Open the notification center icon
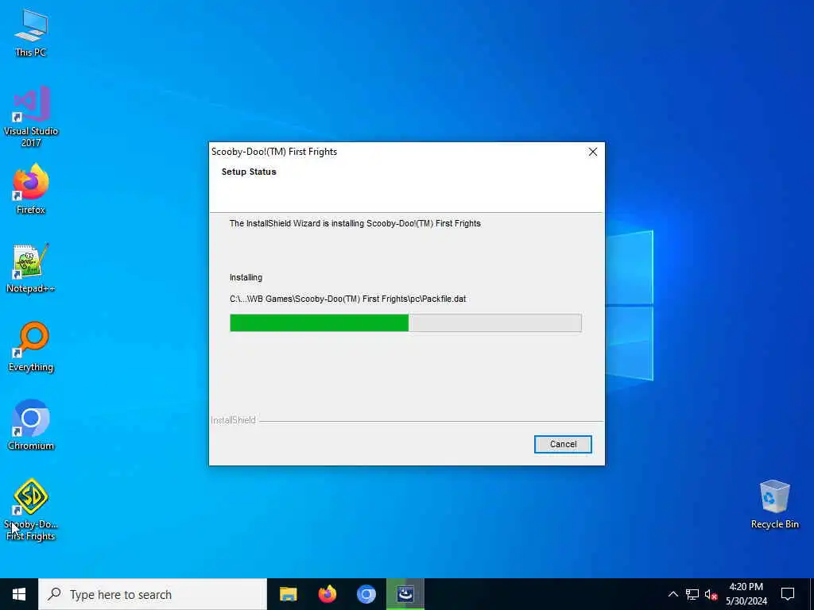Viewport: 814px width, 610px height. coord(788,594)
